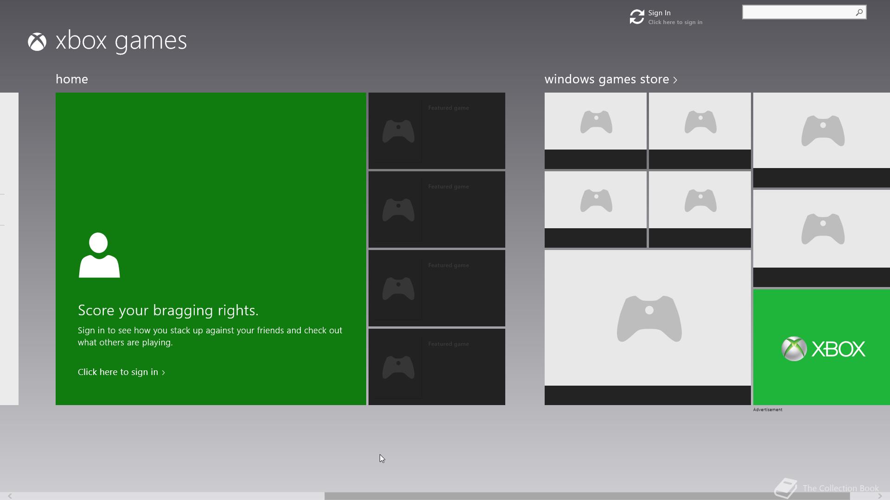
Task: Open the third Featured game tile
Action: (x=437, y=288)
